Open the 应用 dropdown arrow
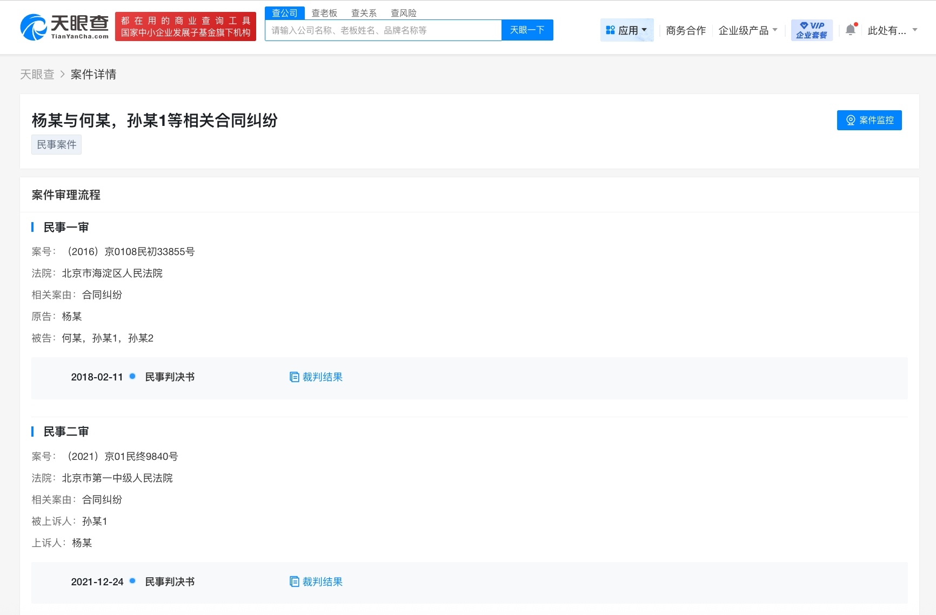This screenshot has height=615, width=936. click(x=645, y=30)
